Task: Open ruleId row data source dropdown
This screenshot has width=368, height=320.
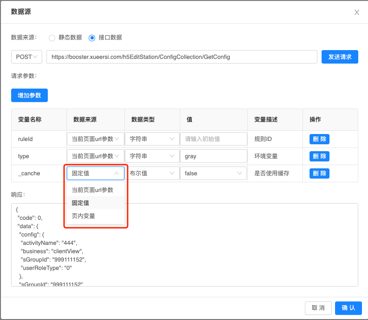Action: 96,139
